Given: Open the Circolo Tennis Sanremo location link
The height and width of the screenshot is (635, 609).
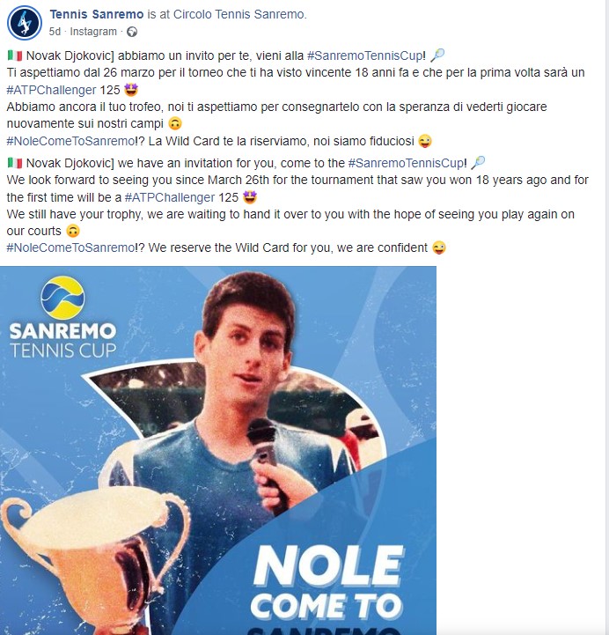Looking at the screenshot, I should coord(239,14).
